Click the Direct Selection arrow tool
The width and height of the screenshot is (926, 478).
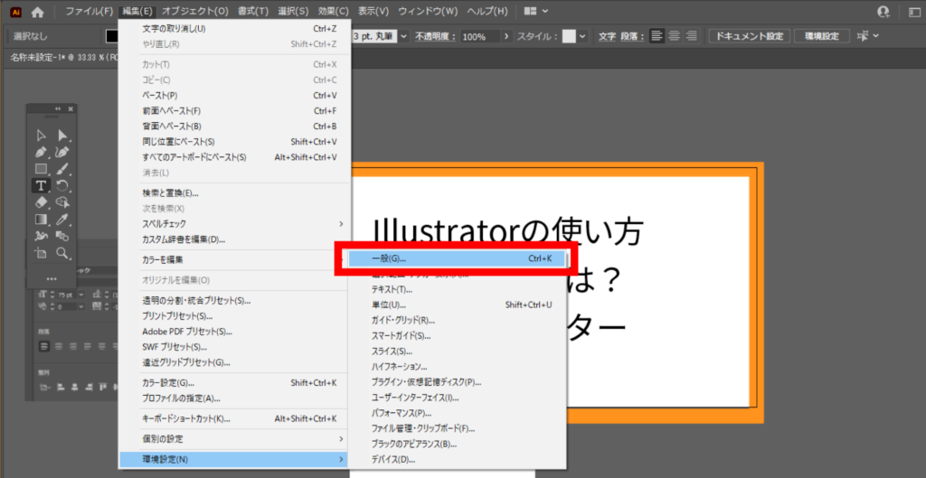(62, 136)
